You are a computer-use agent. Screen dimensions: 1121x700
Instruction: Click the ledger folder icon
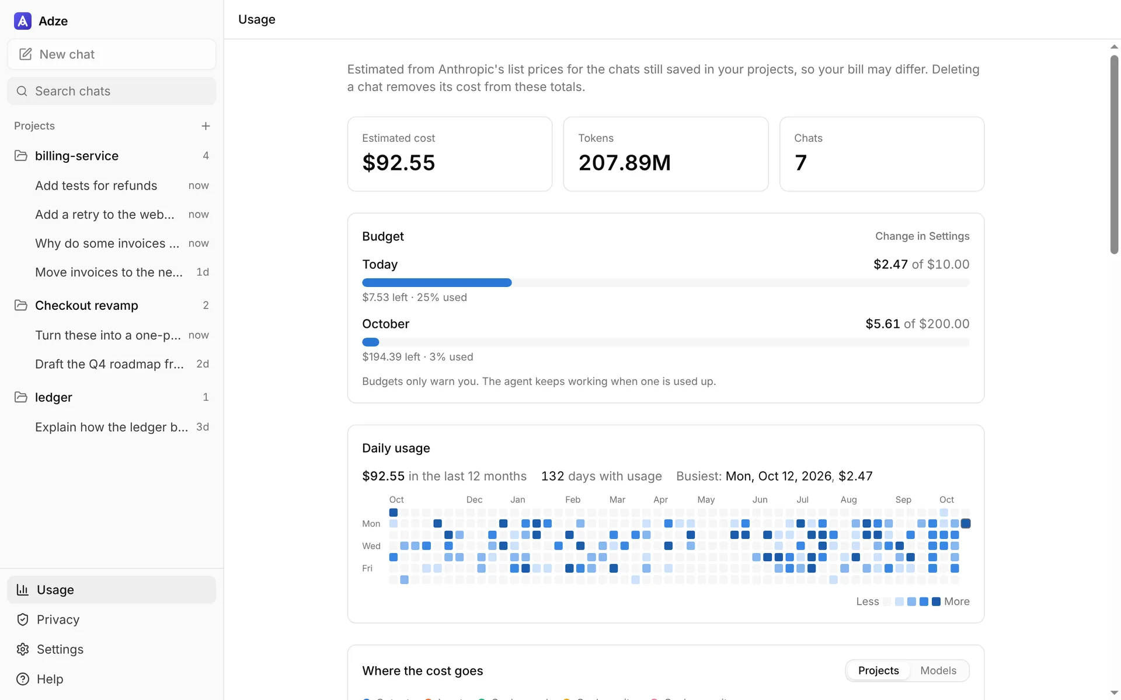point(21,397)
